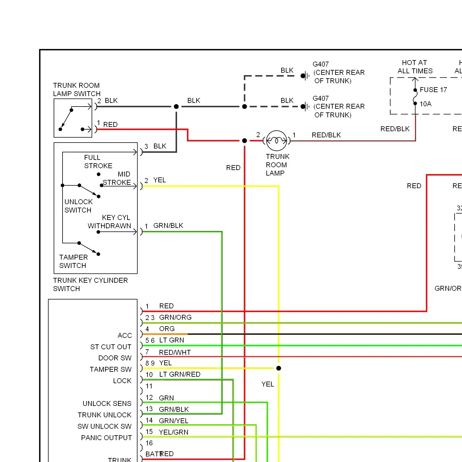This screenshot has height=462, width=462.
Task: Click the '2 YEL' pin label on key cylinder switch
Action: click(x=155, y=180)
